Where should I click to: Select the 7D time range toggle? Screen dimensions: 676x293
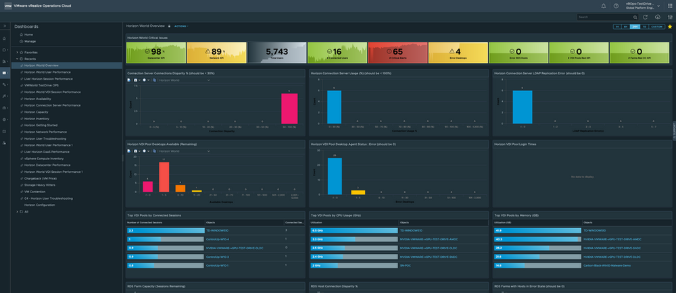644,26
